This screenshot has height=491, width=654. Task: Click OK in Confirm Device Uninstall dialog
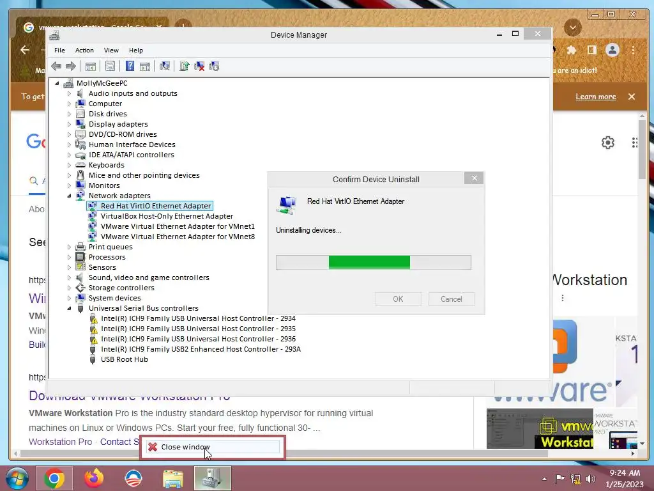tap(398, 299)
